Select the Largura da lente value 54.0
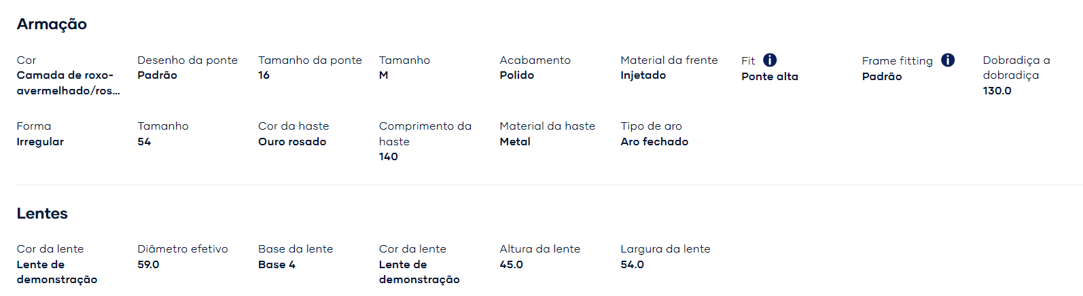This screenshot has width=1083, height=296. pyautogui.click(x=632, y=265)
